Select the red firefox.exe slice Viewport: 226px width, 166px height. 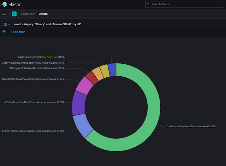click(92, 77)
